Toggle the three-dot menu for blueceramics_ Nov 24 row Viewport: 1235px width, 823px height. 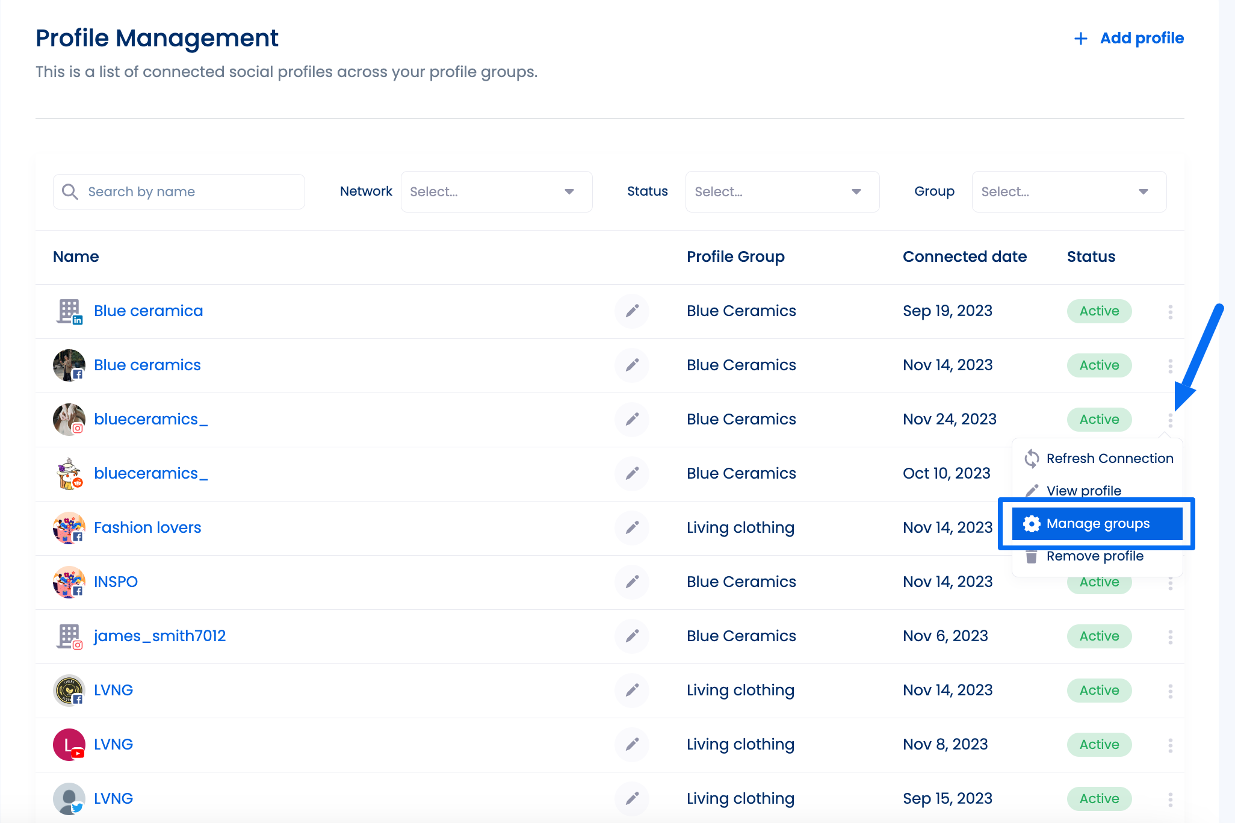pos(1170,420)
